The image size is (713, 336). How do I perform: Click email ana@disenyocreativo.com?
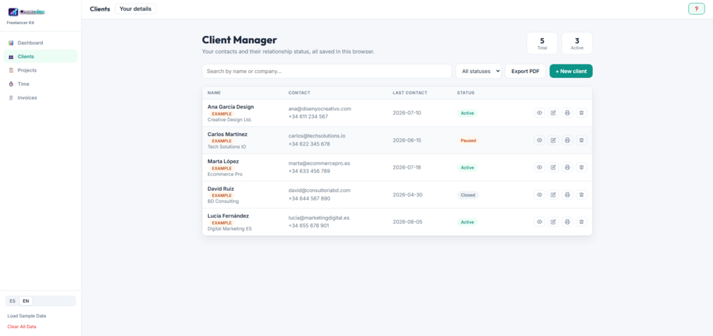tap(320, 109)
